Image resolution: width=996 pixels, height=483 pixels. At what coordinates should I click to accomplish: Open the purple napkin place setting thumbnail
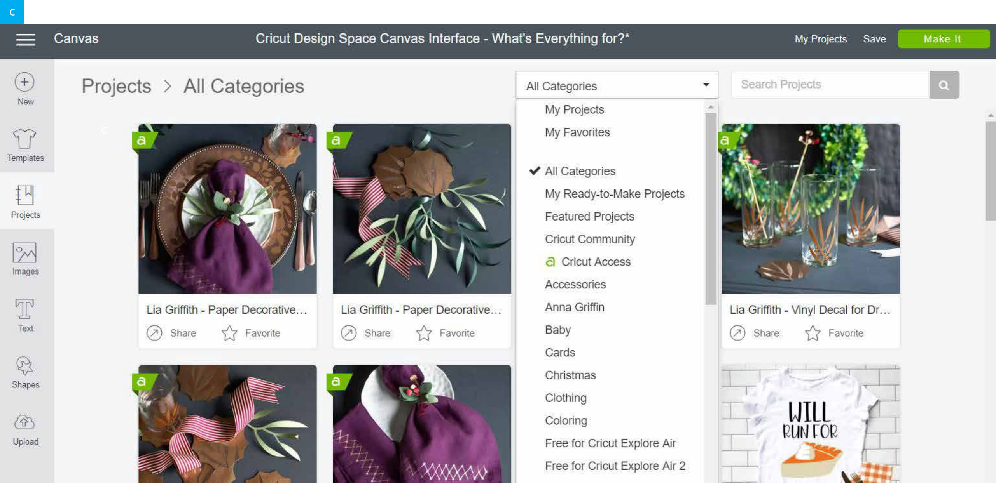click(x=227, y=208)
